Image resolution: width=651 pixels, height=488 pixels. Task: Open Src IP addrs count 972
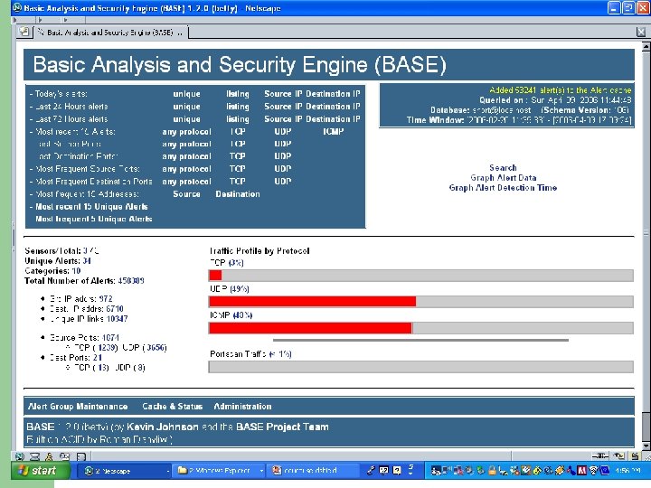tap(106, 299)
